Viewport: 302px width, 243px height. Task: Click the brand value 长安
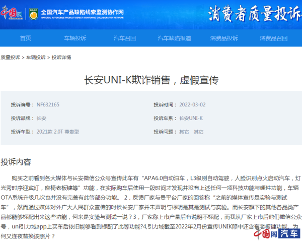pyautogui.click(x=41, y=118)
